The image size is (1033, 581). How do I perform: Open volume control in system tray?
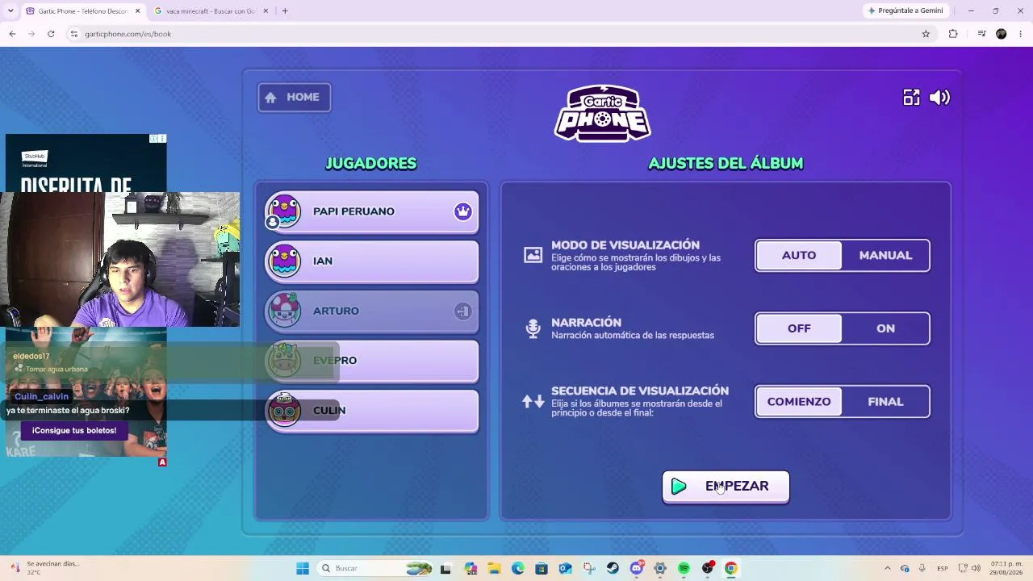tap(976, 568)
